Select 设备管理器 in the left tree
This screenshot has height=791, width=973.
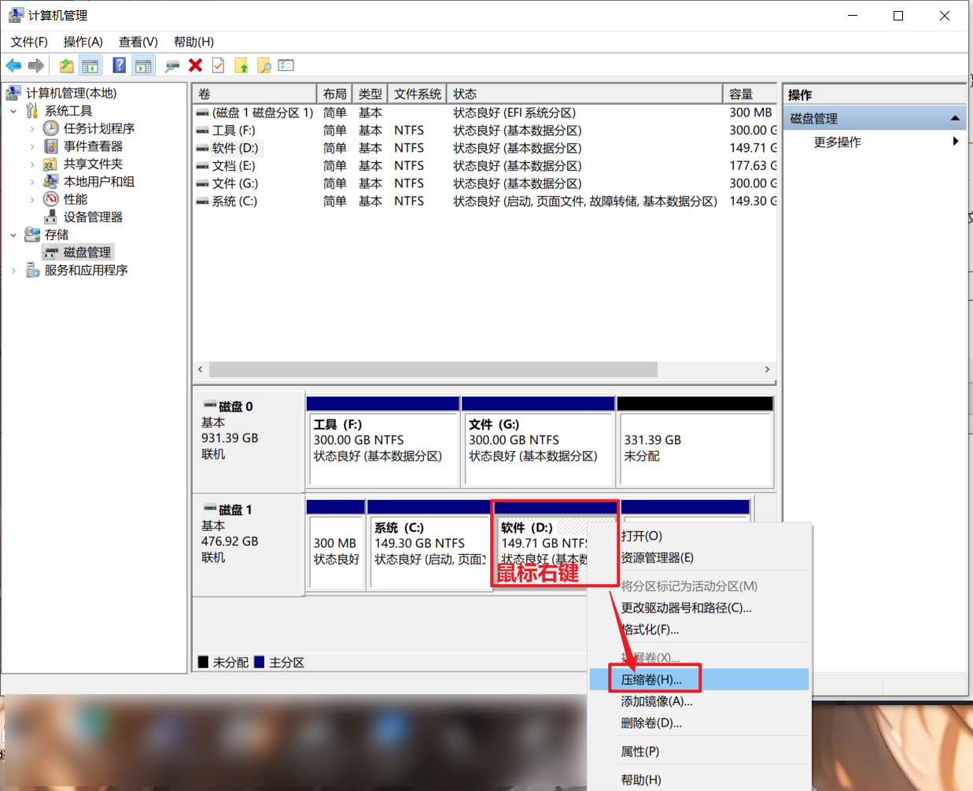[x=93, y=216]
